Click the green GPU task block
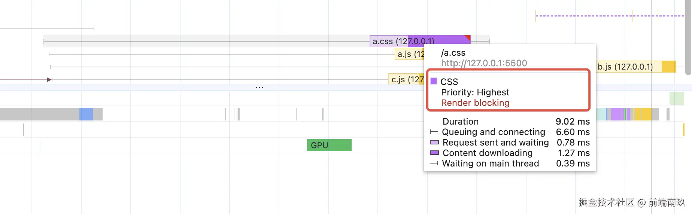 click(x=329, y=145)
